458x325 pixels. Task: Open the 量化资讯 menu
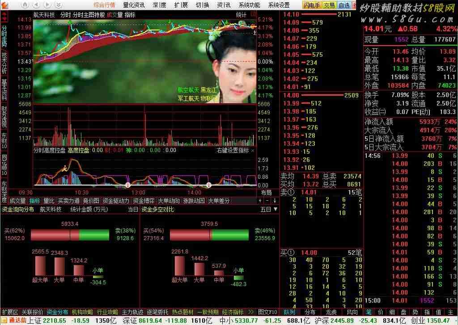click(134, 5)
